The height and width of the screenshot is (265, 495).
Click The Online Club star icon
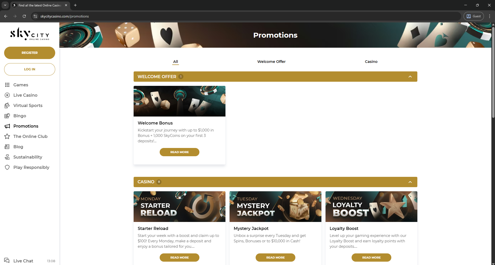coord(7,136)
